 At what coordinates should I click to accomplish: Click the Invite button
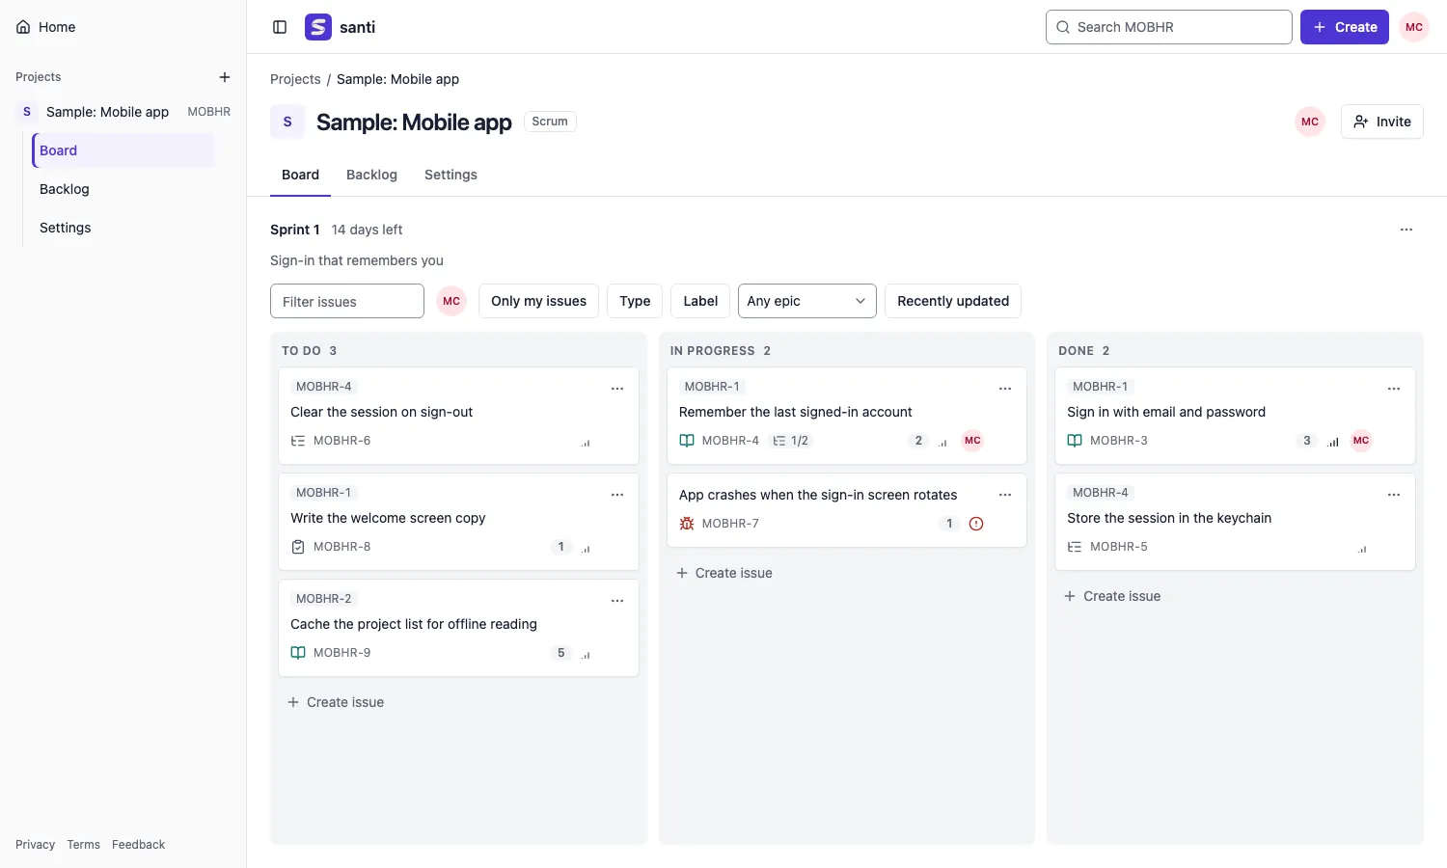point(1382,122)
